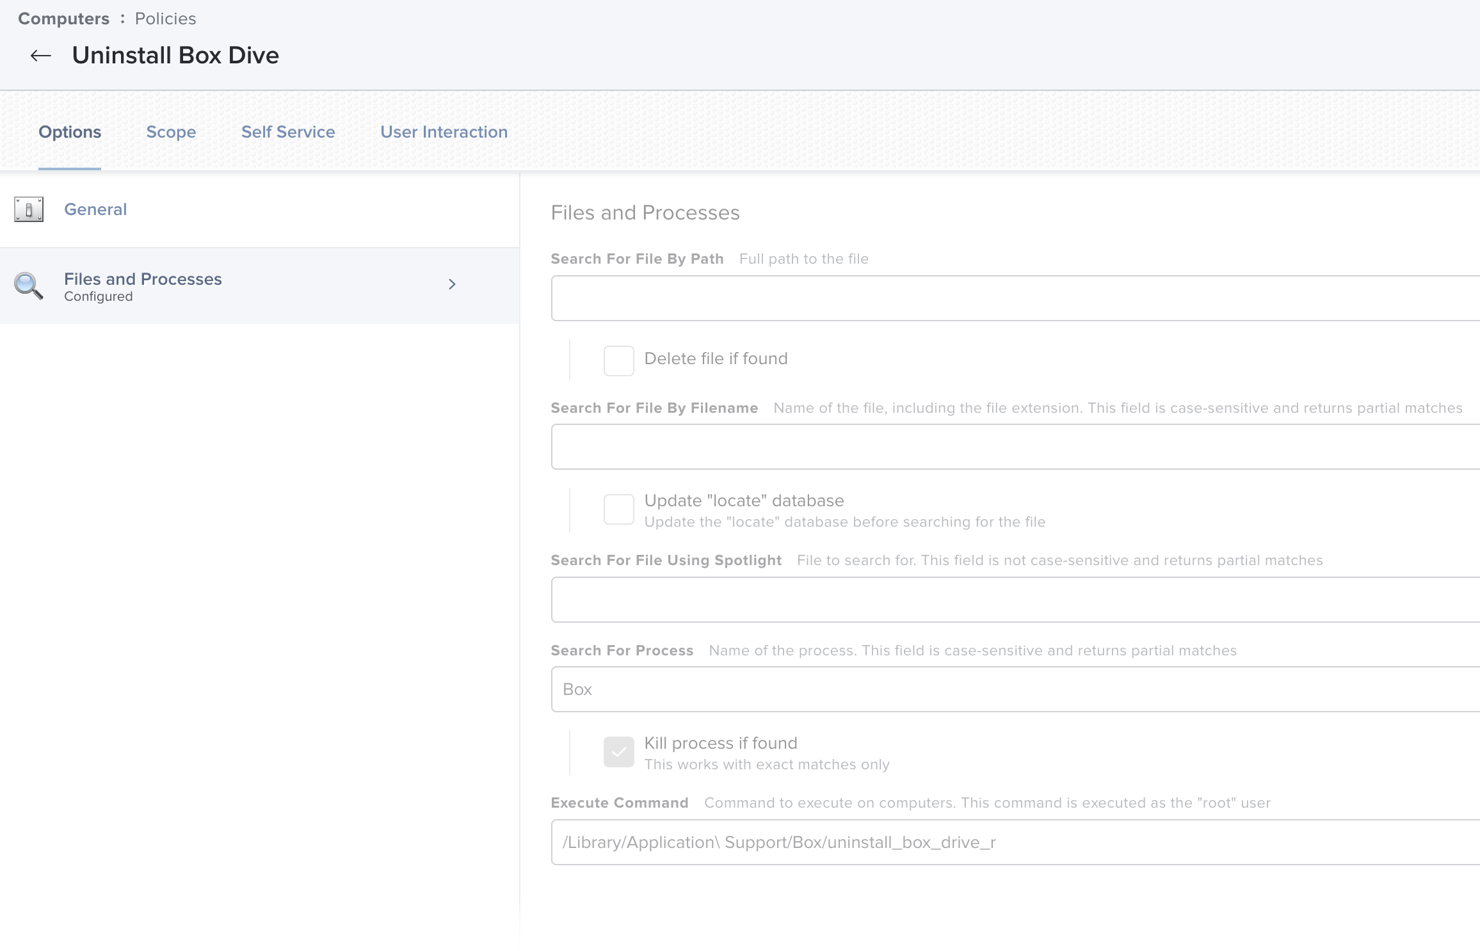Click the "Full path to the file" hint
1480x951 pixels.
pos(804,259)
